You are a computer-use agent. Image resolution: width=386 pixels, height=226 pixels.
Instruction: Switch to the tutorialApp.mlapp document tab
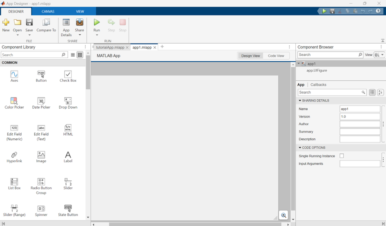[x=110, y=47]
